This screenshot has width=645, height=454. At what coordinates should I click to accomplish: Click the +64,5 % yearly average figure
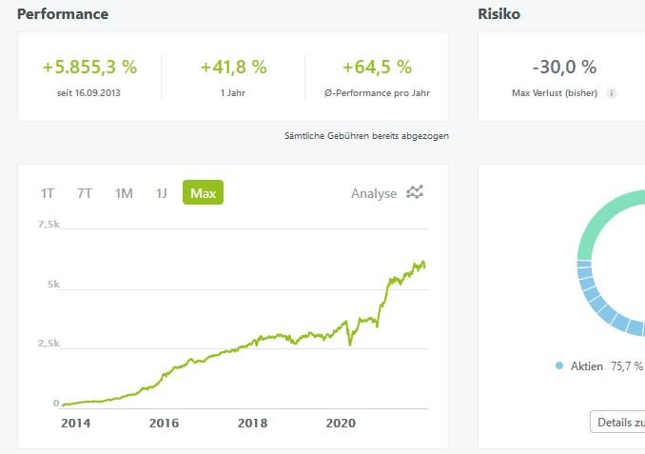pyautogui.click(x=377, y=68)
